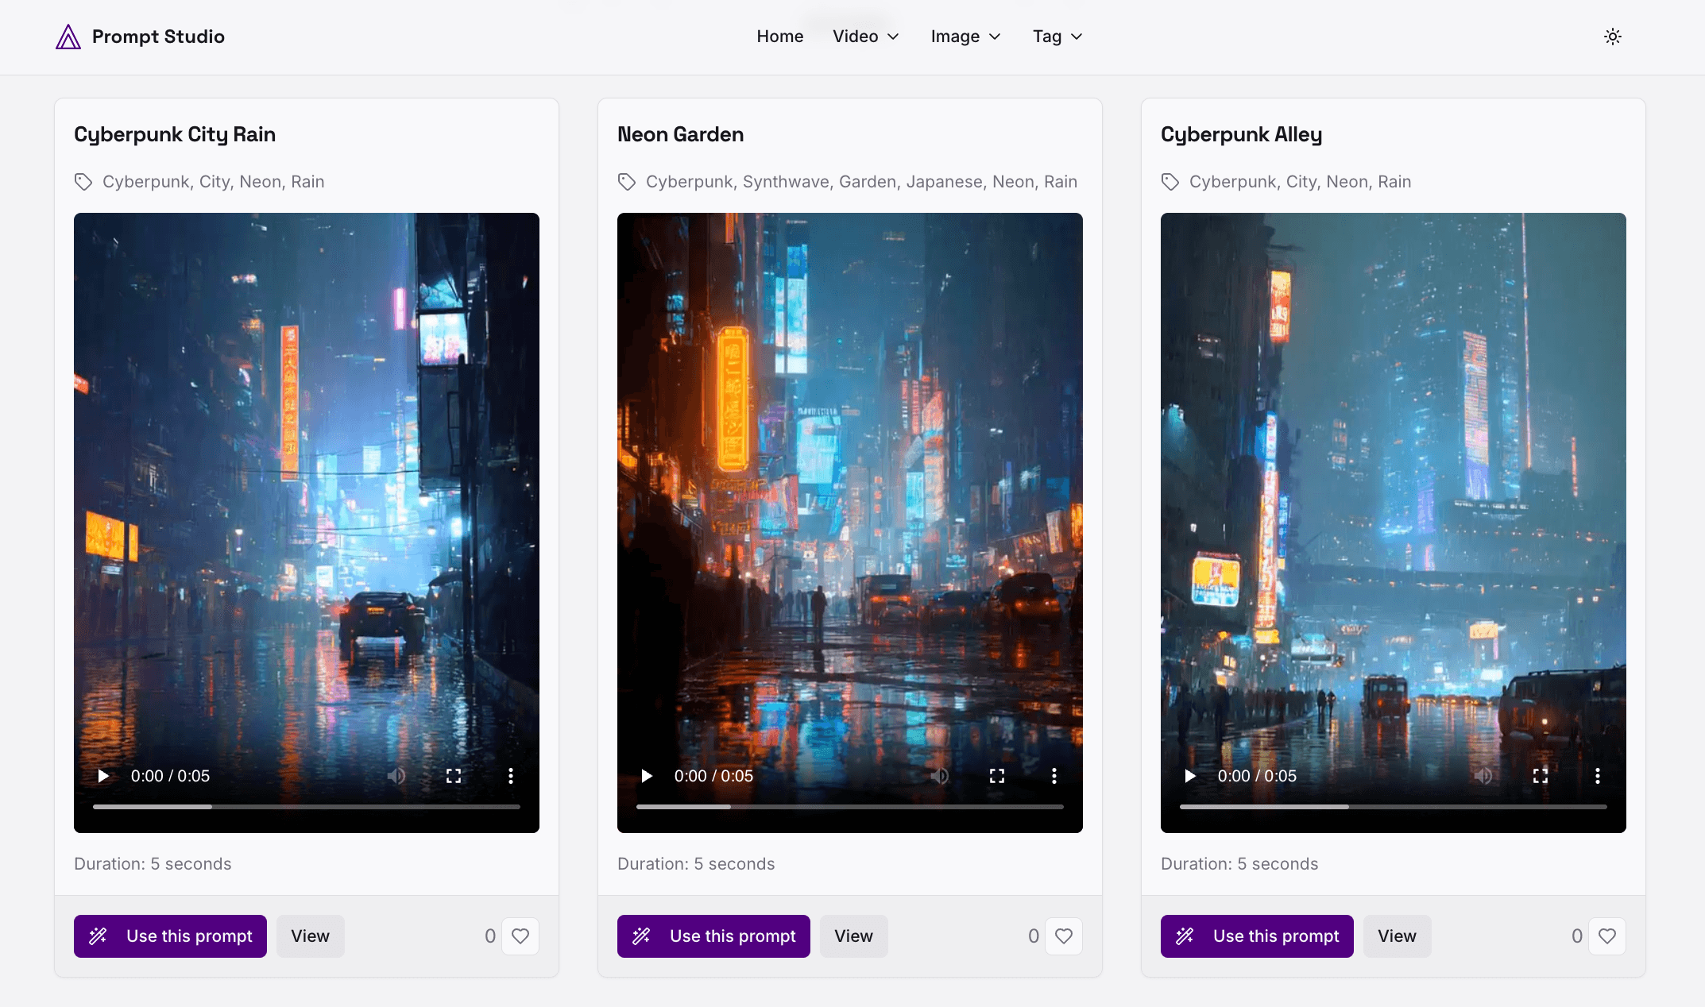Play the Cyberpunk City Rain video
The width and height of the screenshot is (1705, 1007).
(103, 776)
